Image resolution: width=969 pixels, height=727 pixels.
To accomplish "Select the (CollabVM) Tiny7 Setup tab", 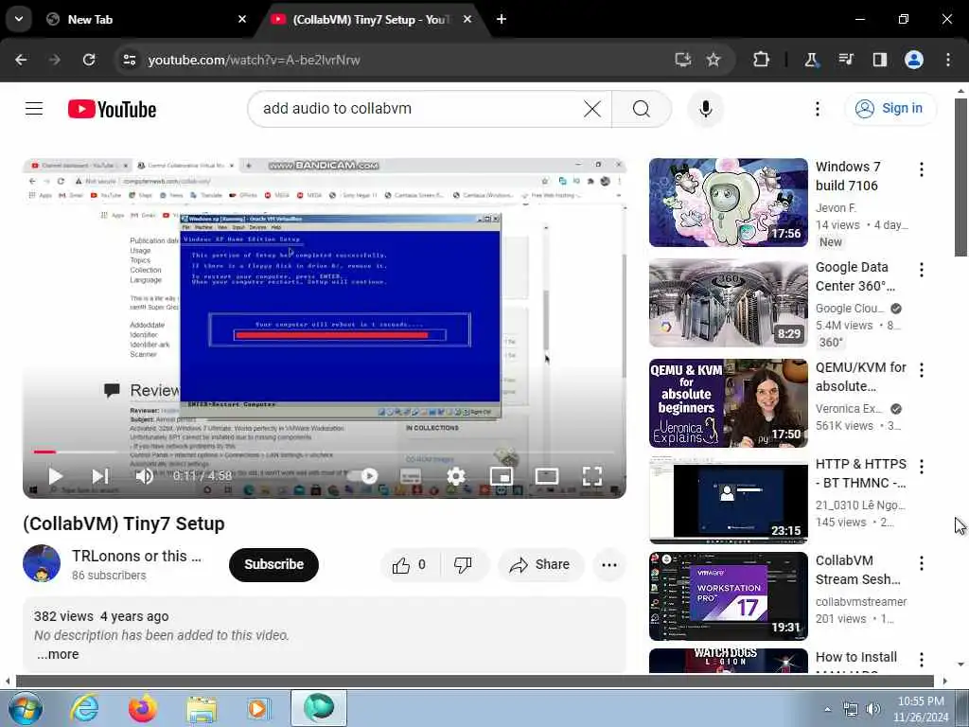I will tap(372, 19).
